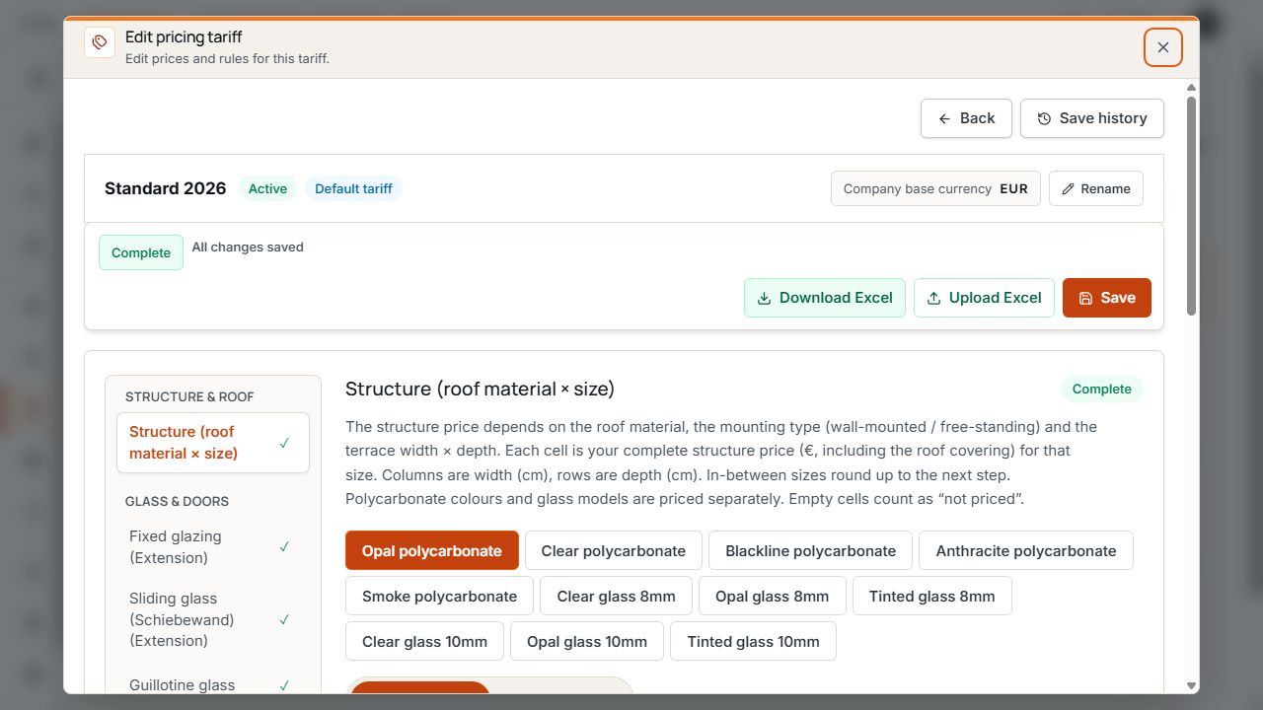Click the dialog vertical scrollbar

point(1191,205)
